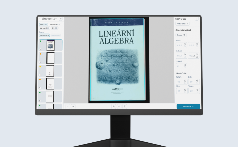
Task: Select Dvoustrany page mode
Action: 56,35
